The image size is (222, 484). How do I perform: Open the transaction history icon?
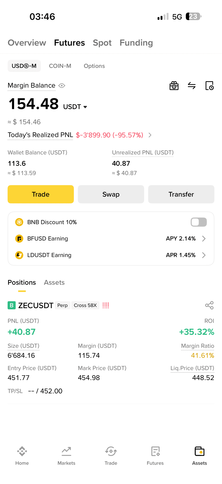(x=209, y=86)
